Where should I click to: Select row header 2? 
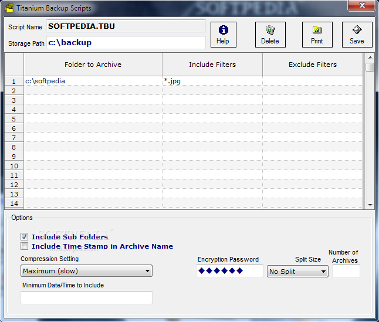coord(14,91)
